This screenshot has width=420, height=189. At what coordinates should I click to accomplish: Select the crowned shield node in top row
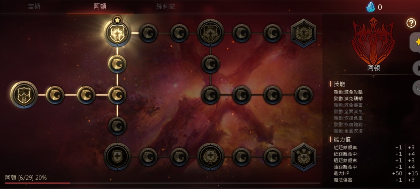pos(210,33)
